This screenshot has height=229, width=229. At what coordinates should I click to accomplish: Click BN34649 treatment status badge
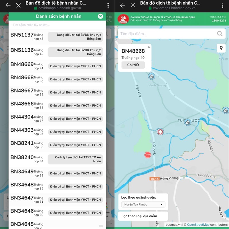(76, 173)
